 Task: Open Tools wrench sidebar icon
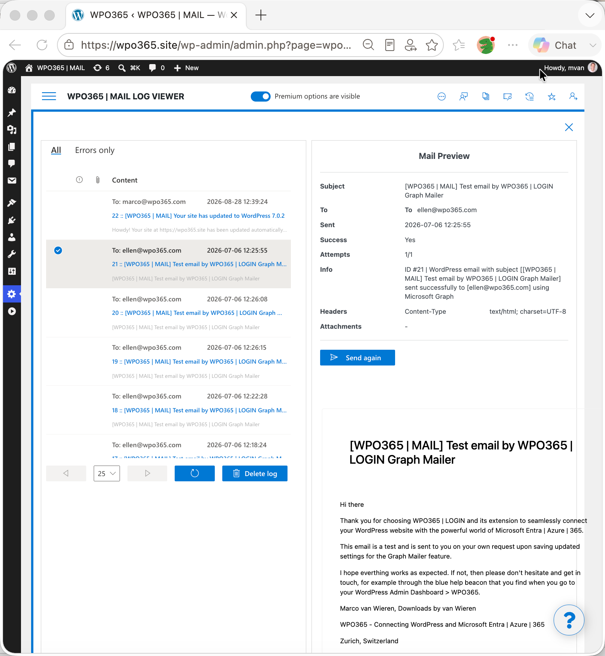[x=12, y=254]
